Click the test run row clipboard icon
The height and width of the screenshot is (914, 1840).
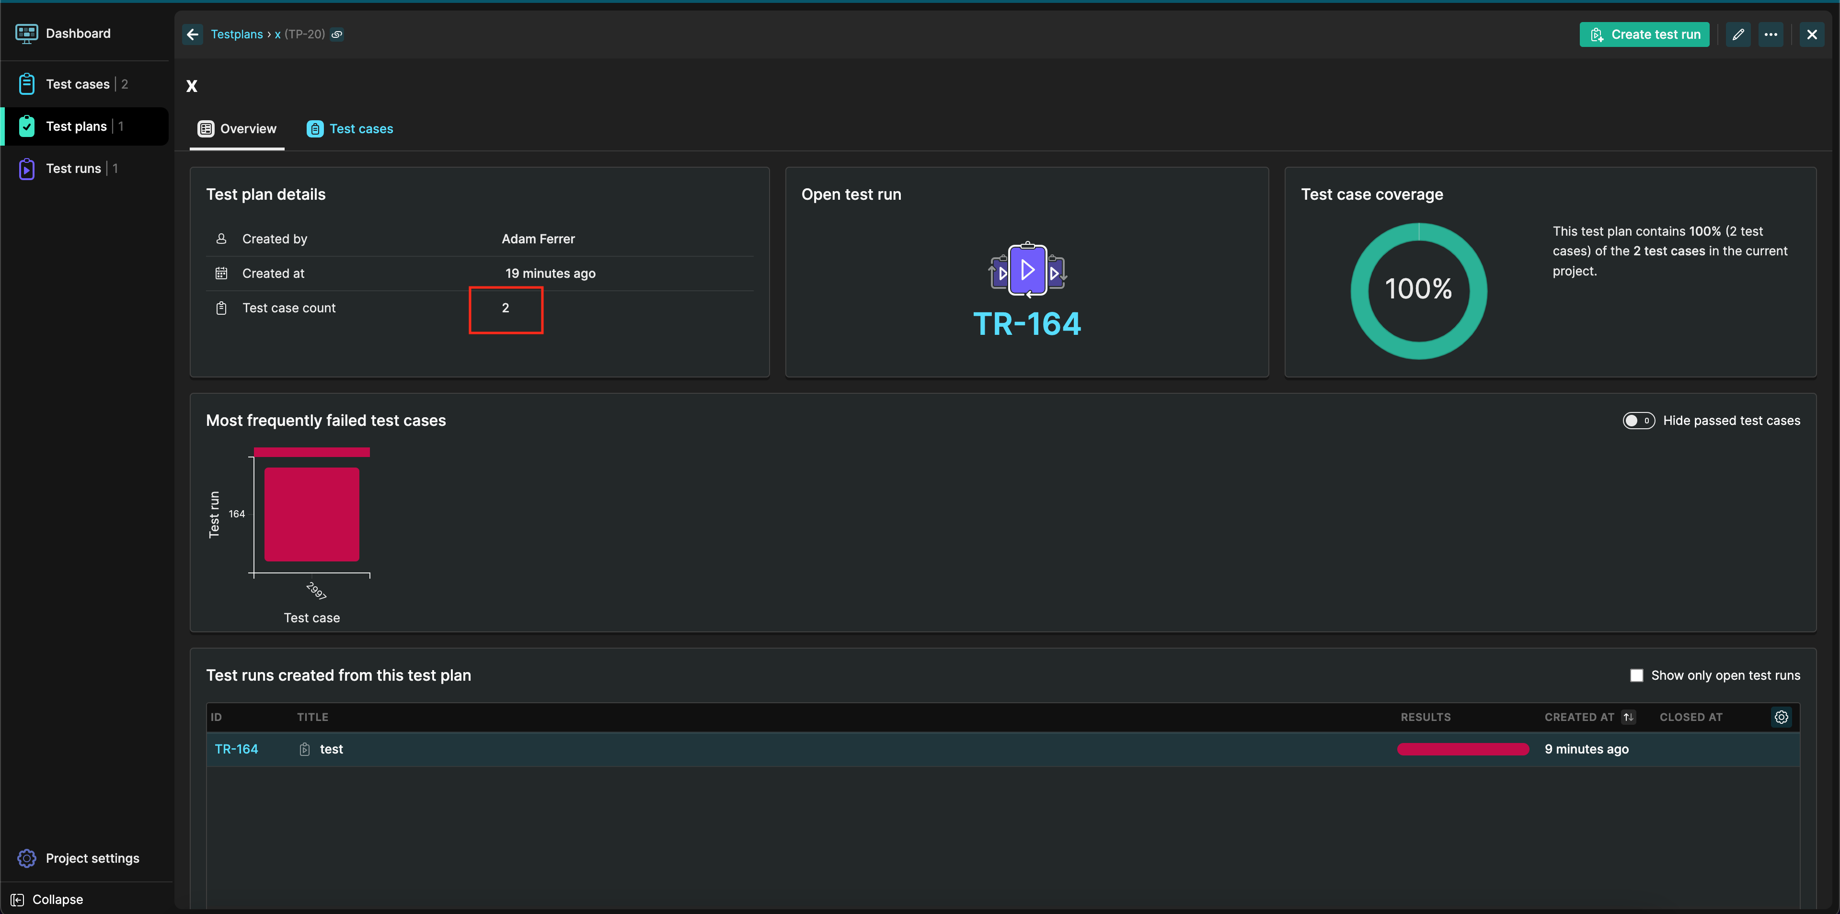point(305,749)
